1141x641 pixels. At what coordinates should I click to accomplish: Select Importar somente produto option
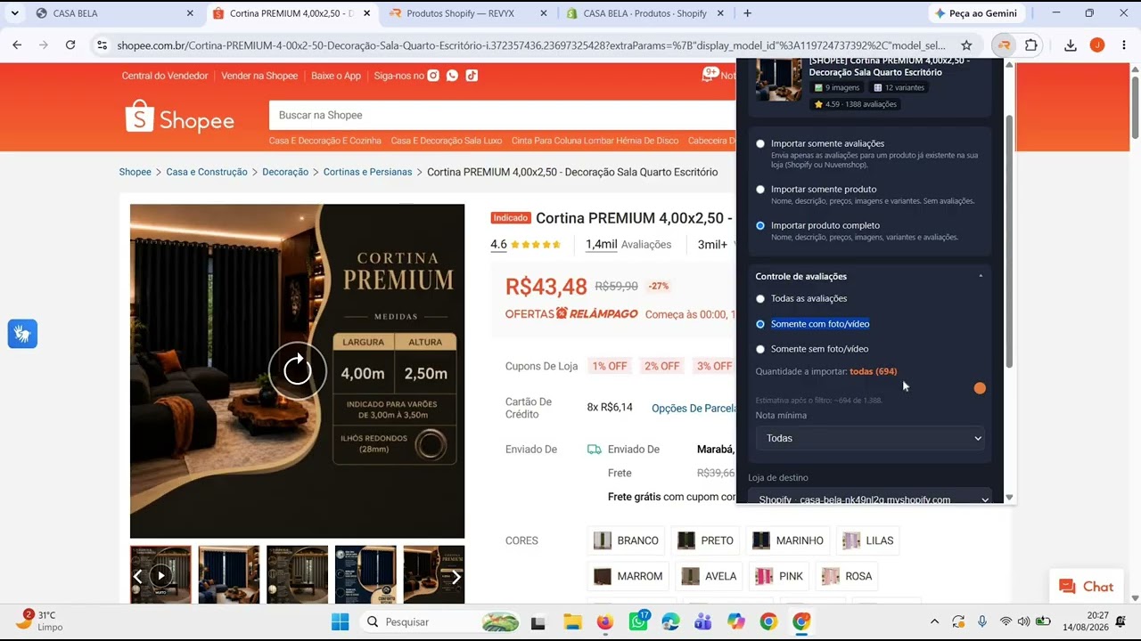pyautogui.click(x=760, y=189)
